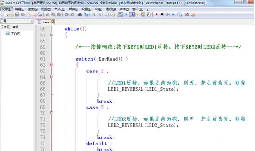Click the Stop Recording macro icon
This screenshot has width=255, height=151.
[162, 14]
